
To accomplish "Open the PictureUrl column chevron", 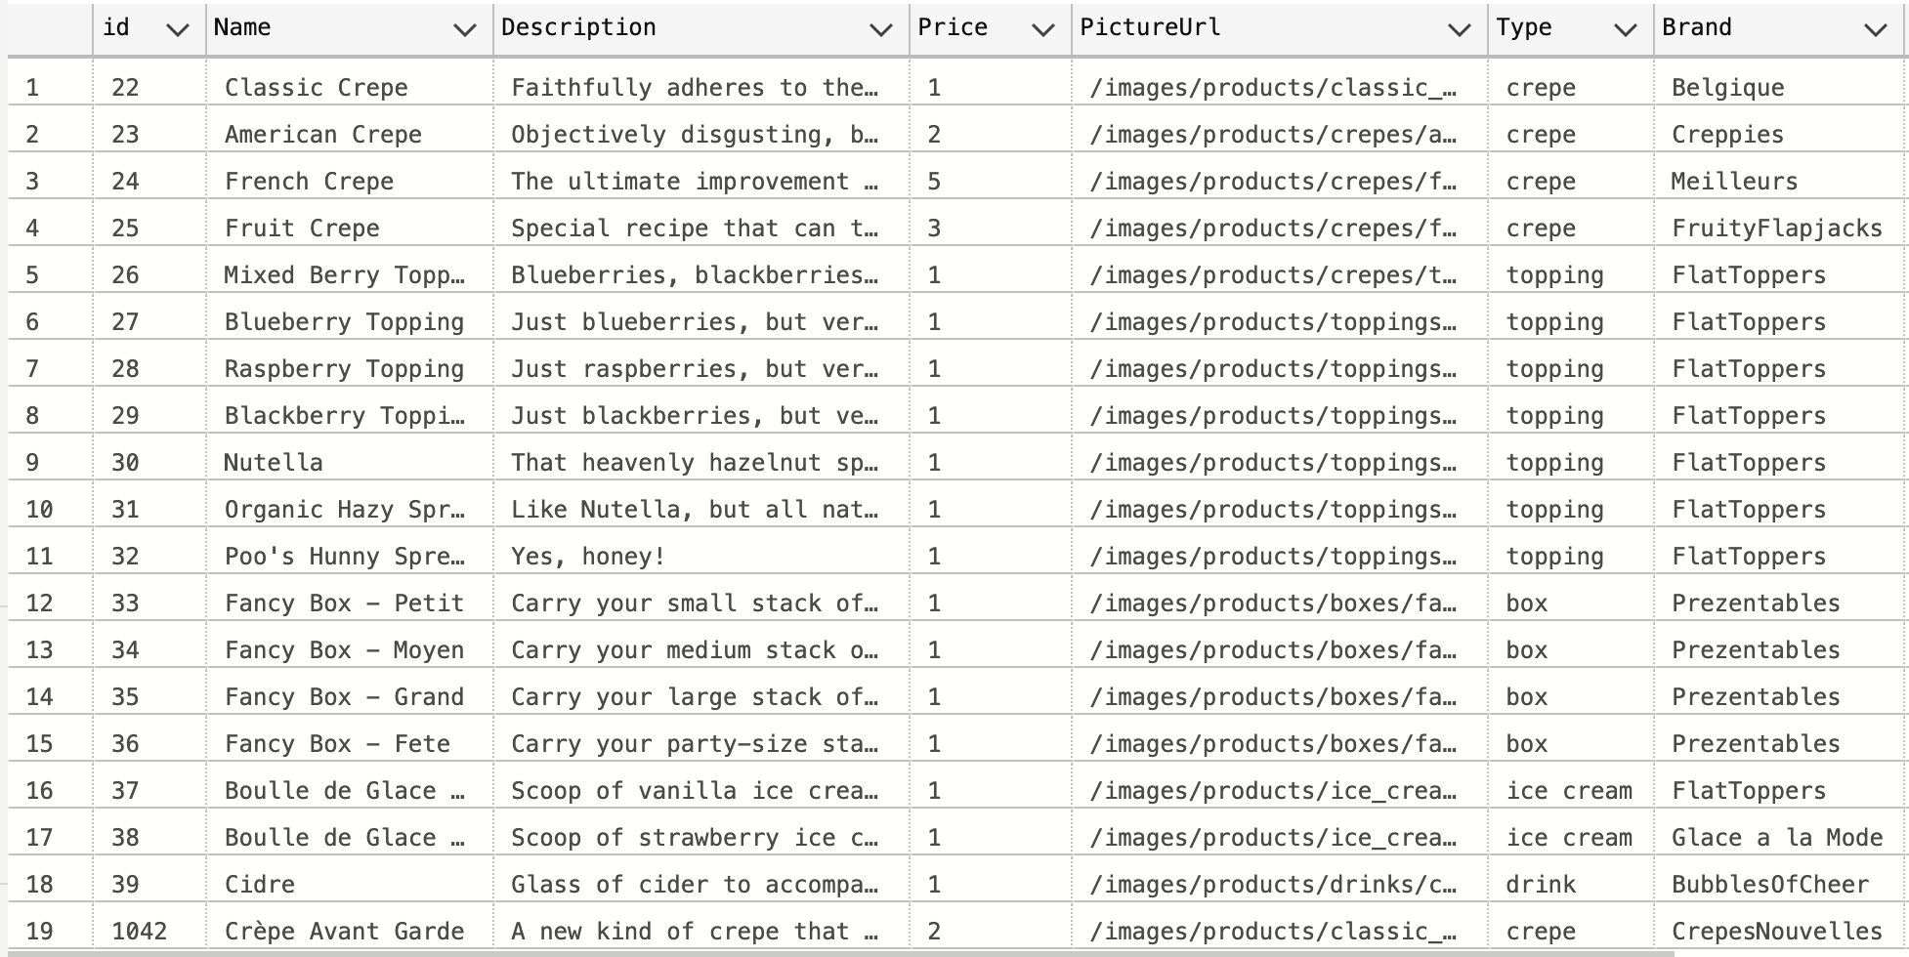I will coord(1460,30).
